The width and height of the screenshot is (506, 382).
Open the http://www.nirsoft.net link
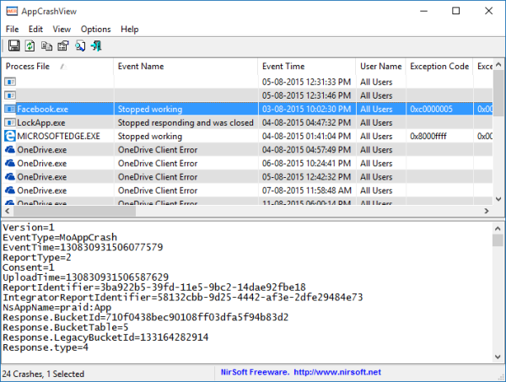click(x=337, y=373)
